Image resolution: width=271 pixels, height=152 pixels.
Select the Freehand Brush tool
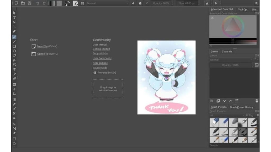click(14, 37)
